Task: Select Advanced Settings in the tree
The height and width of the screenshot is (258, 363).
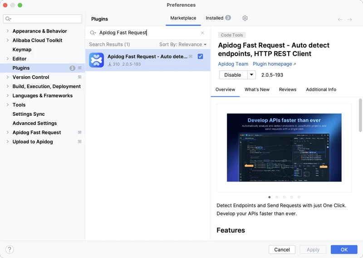Action: [34, 123]
